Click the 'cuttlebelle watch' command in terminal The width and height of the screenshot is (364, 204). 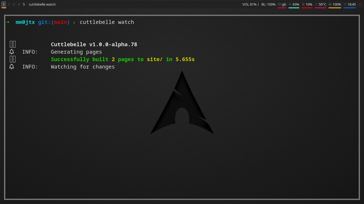pyautogui.click(x=107, y=22)
